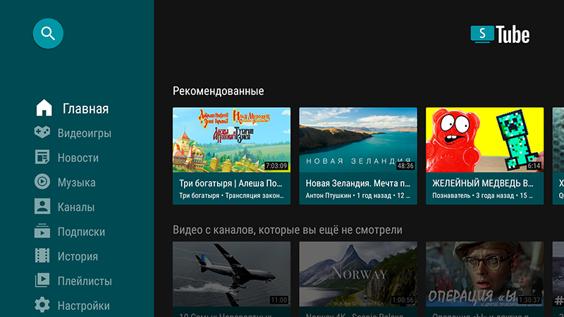Image resolution: width=564 pixels, height=317 pixels.
Task: Click the STube logo
Action: click(500, 35)
